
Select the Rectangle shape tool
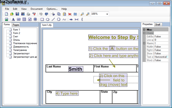pyautogui.click(x=42, y=19)
